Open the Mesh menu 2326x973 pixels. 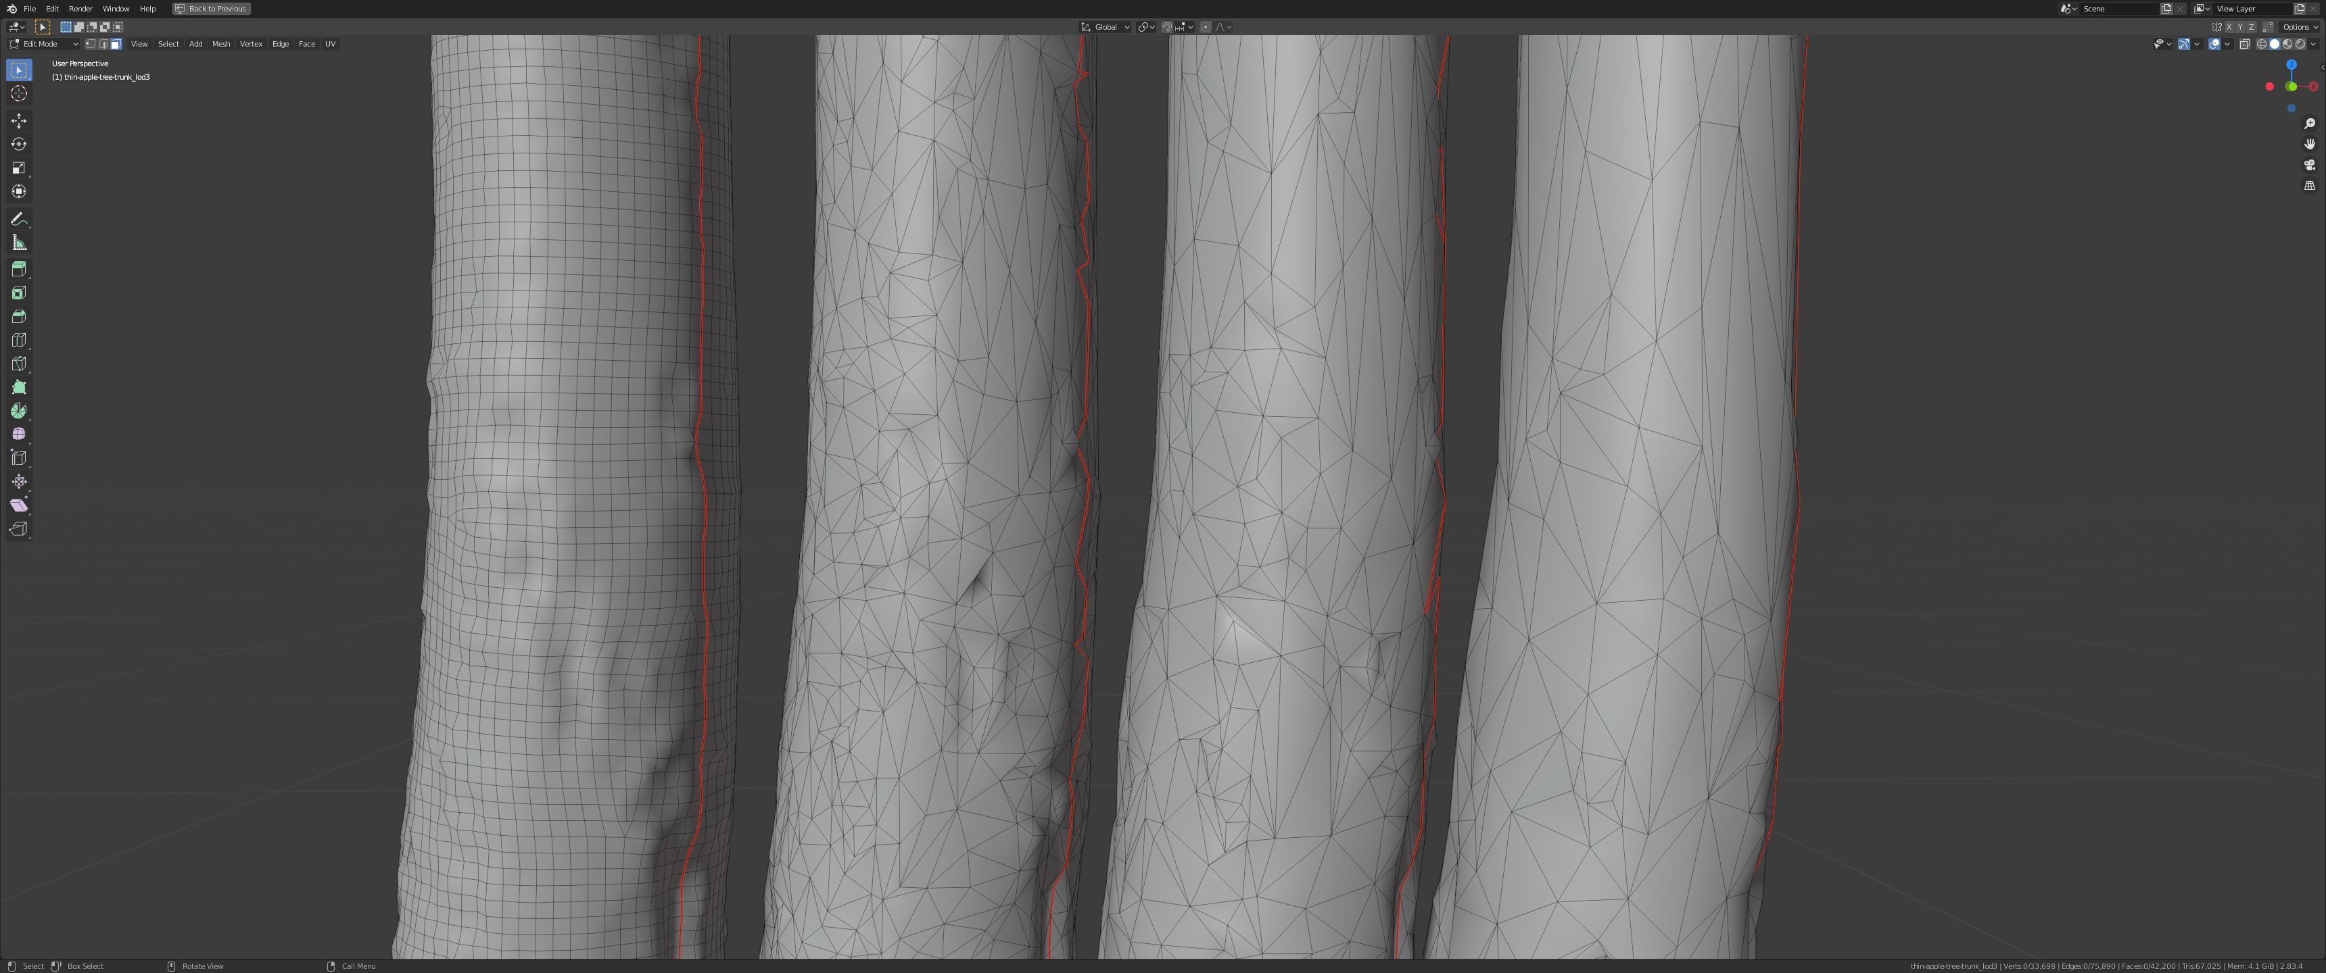(x=221, y=43)
